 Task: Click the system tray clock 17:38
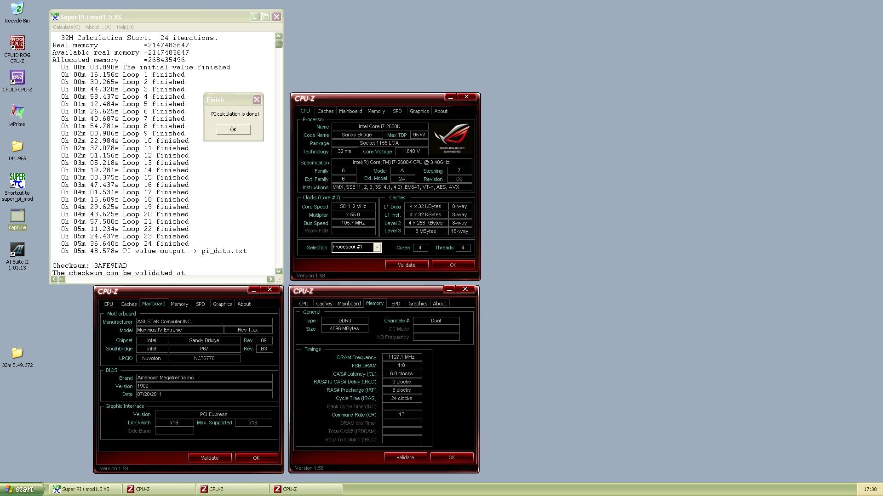870,489
